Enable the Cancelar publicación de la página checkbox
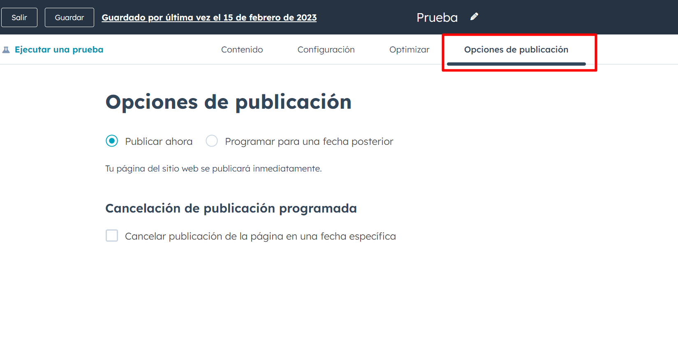The width and height of the screenshot is (678, 350). [x=112, y=236]
